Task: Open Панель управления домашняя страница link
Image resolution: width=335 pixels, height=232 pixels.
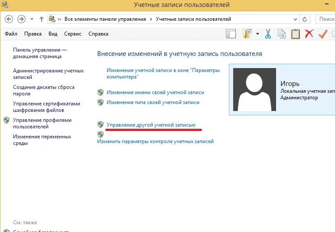Action: point(40,53)
